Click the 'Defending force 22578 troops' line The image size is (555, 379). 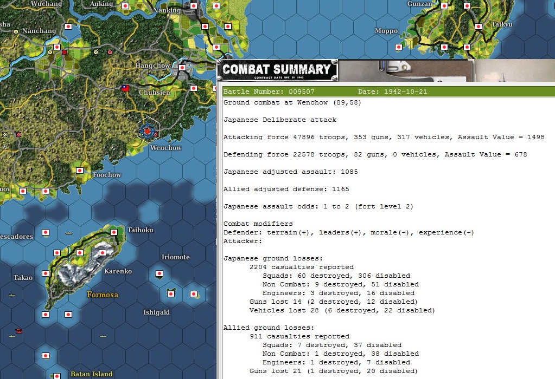point(375,154)
